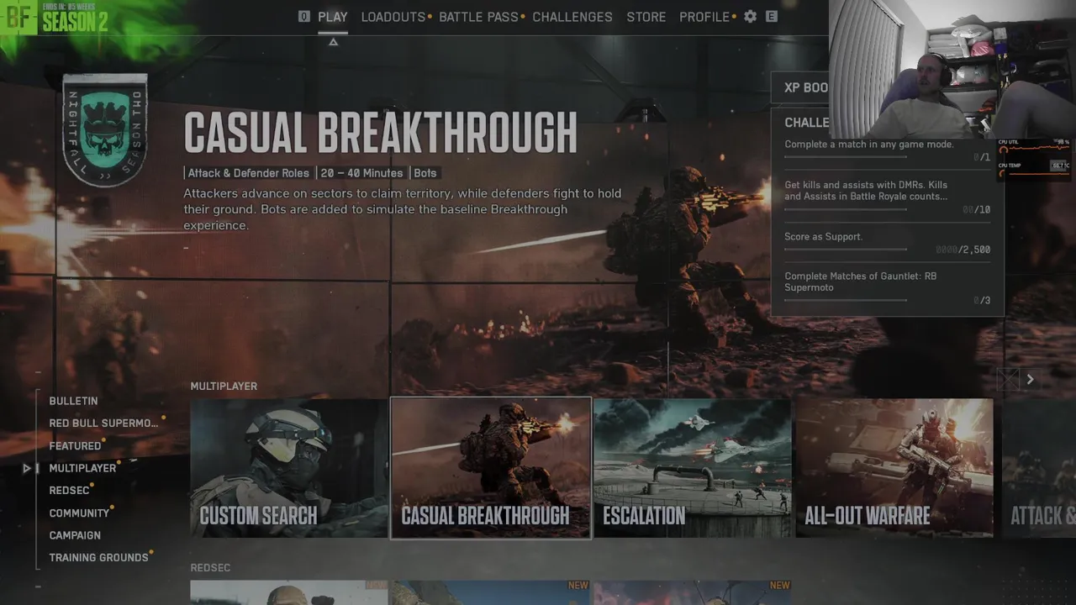Open FEATURED category in side menu

pyautogui.click(x=75, y=446)
